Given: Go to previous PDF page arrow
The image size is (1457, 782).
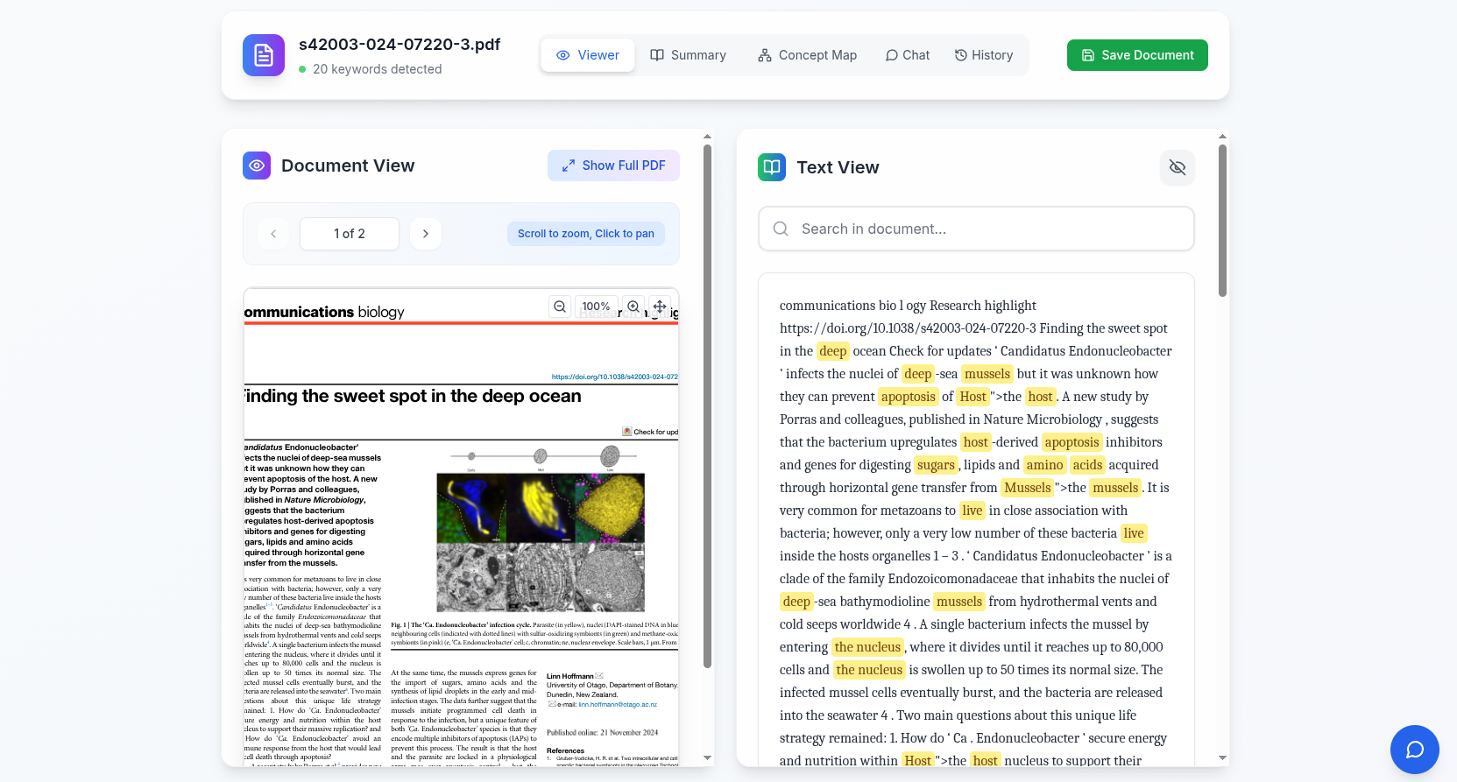Looking at the screenshot, I should [273, 234].
